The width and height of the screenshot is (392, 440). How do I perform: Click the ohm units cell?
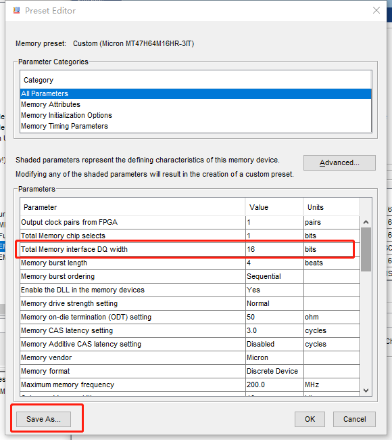(x=332, y=317)
